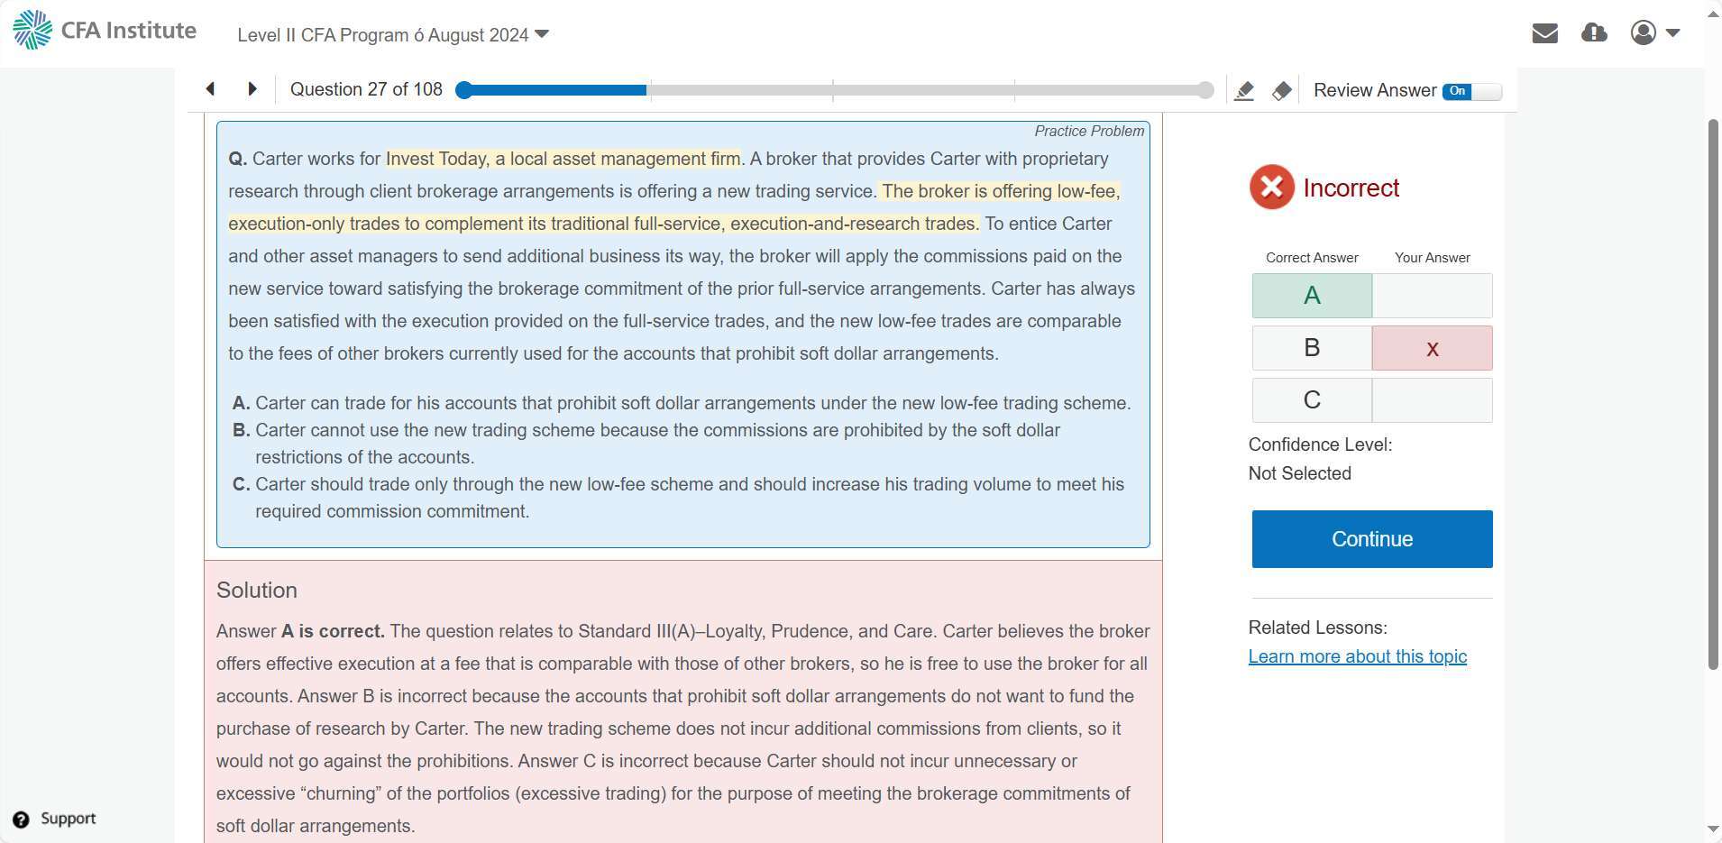Go to the previous question arrow

[210, 89]
